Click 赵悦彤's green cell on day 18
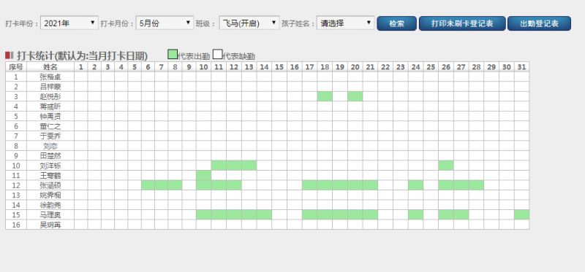585x272 pixels. pyautogui.click(x=325, y=96)
